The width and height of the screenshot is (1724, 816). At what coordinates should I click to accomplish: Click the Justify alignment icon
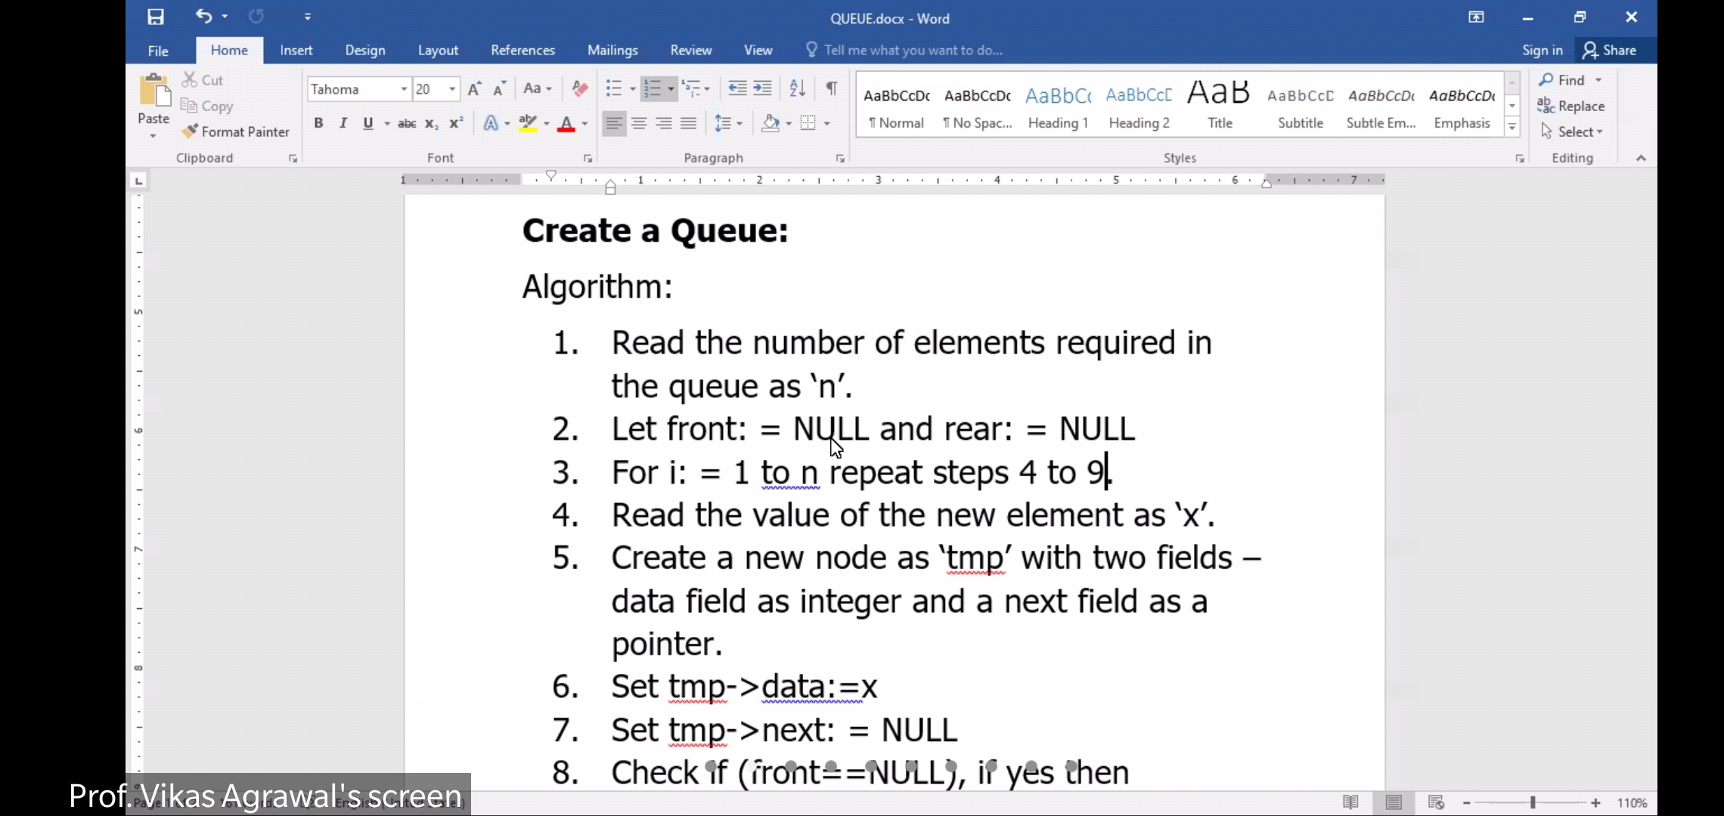(688, 123)
